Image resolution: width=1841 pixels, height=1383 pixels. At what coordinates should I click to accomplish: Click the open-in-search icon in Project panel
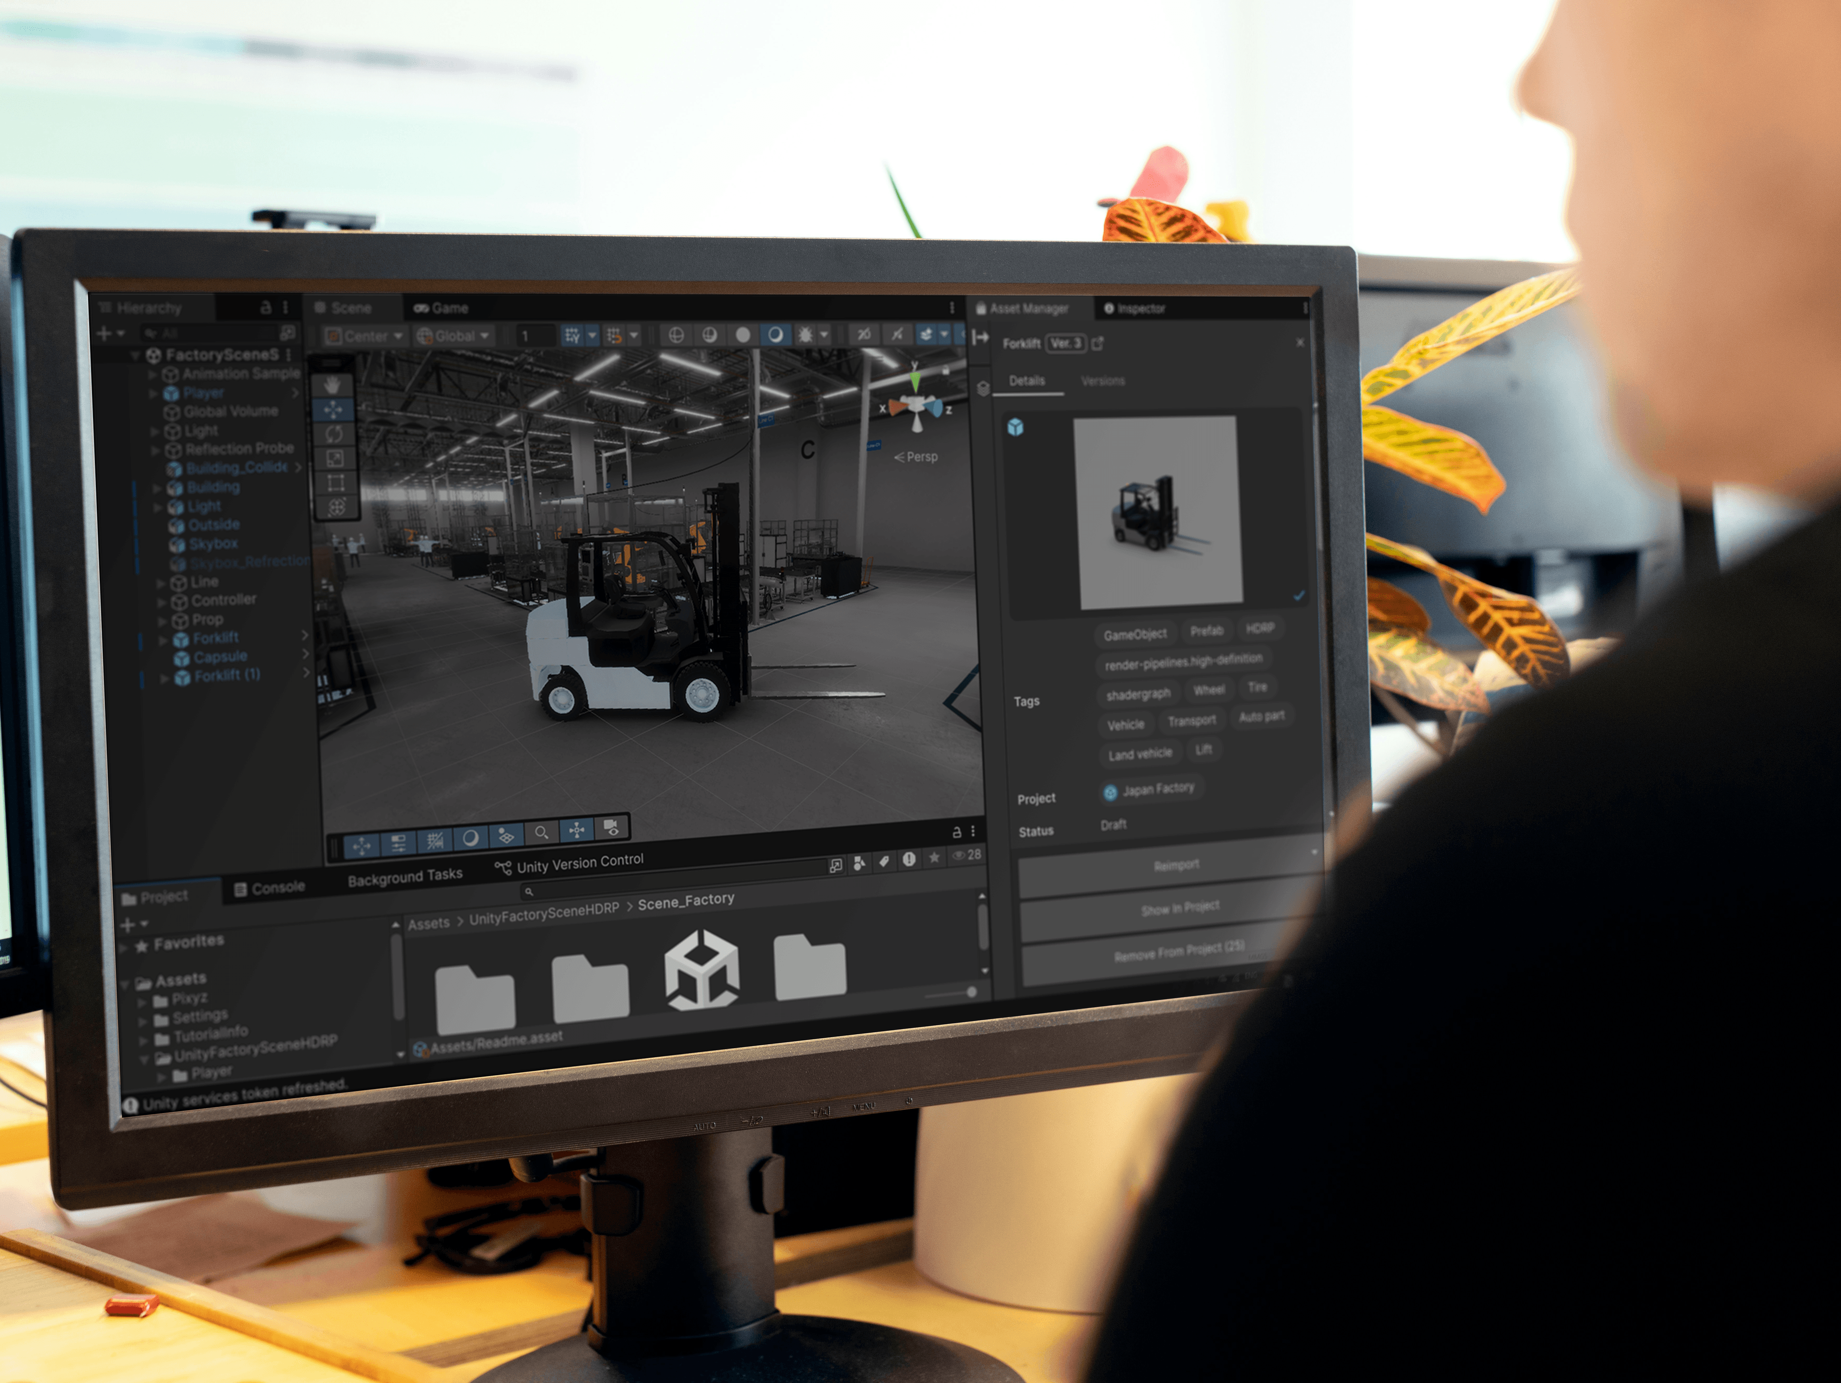point(836,865)
